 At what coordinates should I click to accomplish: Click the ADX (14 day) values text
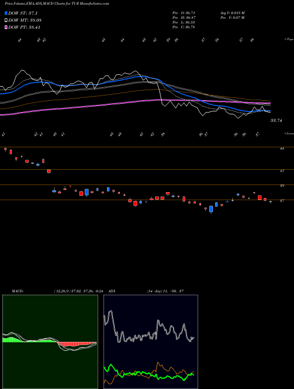pyautogui.click(x=165, y=291)
